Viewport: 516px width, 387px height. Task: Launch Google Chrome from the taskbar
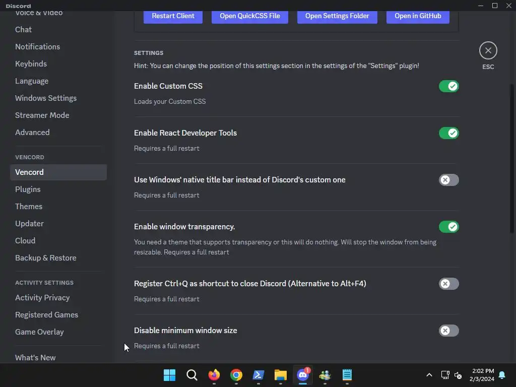pyautogui.click(x=236, y=375)
